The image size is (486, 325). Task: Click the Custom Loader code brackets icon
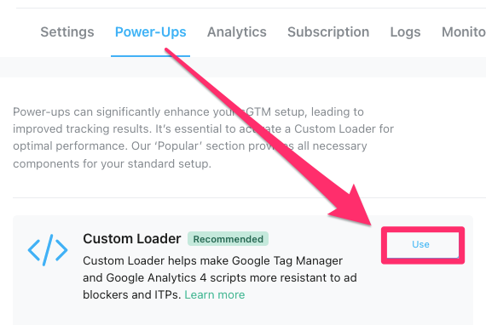click(x=48, y=250)
